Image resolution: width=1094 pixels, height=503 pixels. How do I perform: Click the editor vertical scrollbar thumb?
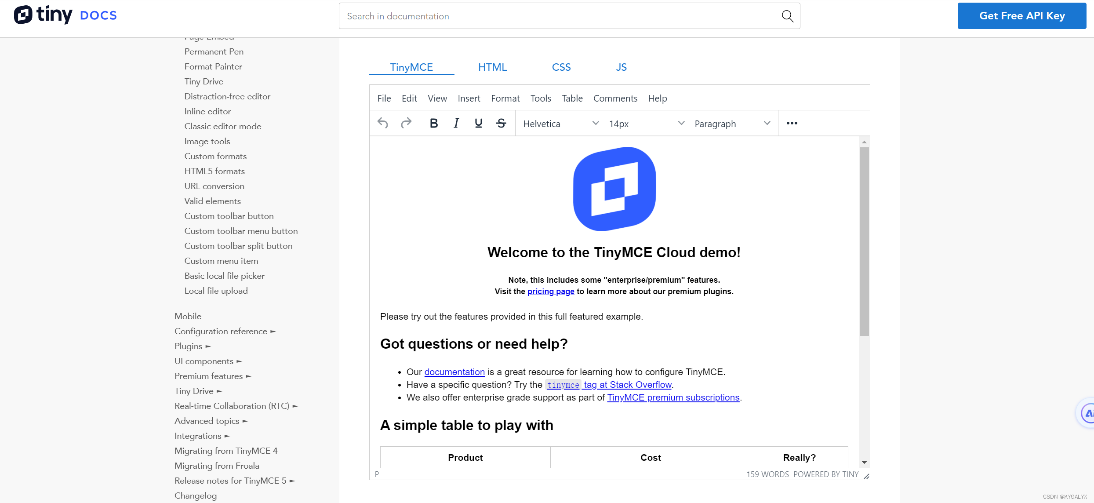[864, 241]
